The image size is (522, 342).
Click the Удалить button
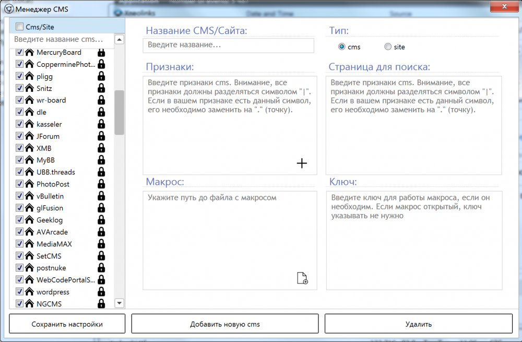419,324
